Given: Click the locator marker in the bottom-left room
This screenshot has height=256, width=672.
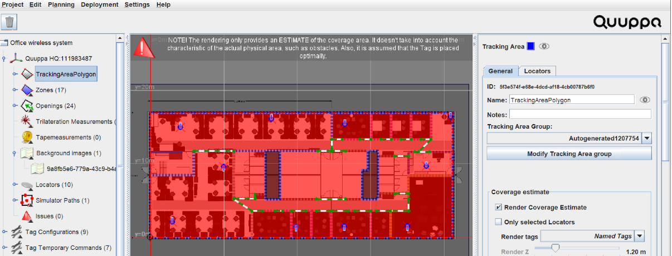Looking at the screenshot, I should pyautogui.click(x=172, y=221).
